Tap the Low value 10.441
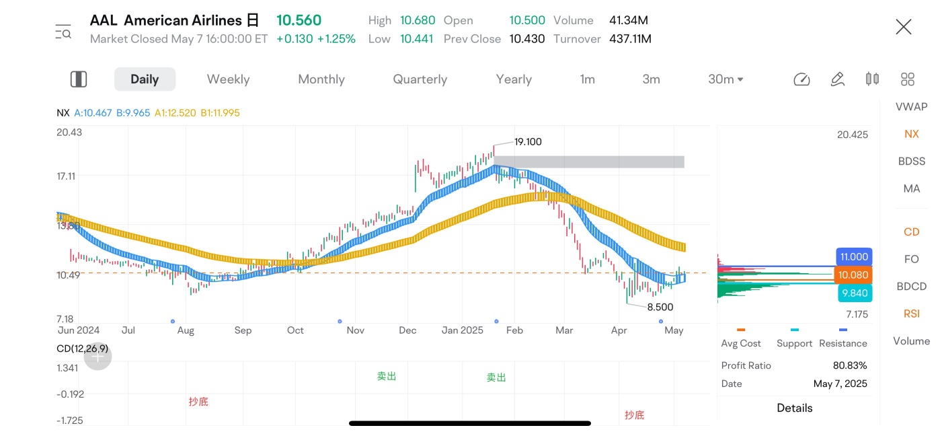The width and height of the screenshot is (940, 434). coord(418,39)
